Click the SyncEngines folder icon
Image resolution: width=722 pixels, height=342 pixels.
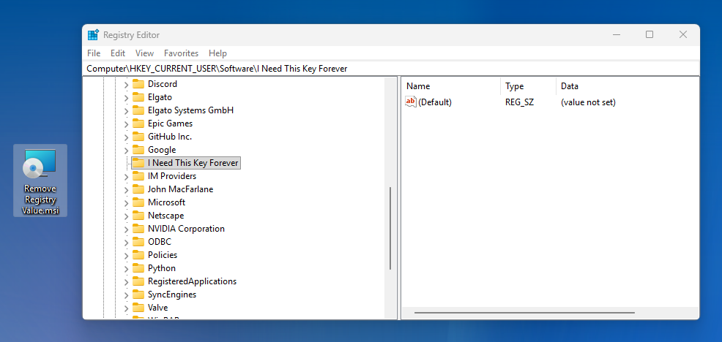pos(138,294)
